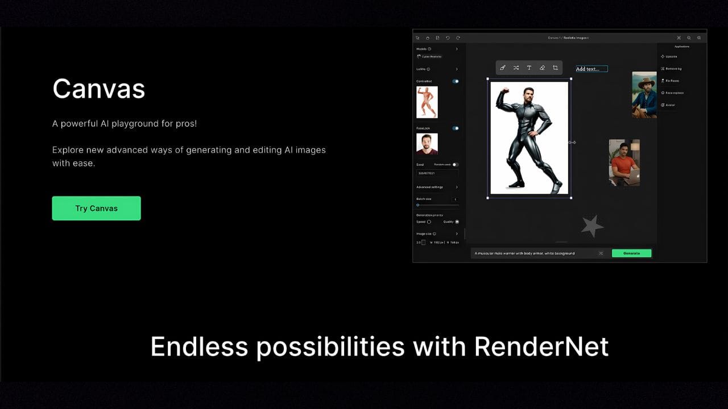Expand the Image size chevron
This screenshot has height=409, width=728.
457,233
